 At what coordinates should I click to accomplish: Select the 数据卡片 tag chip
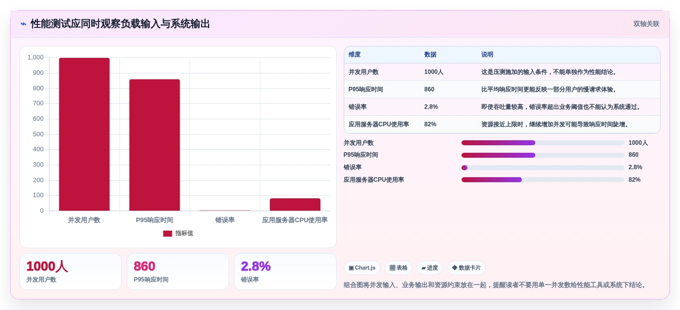coord(466,268)
